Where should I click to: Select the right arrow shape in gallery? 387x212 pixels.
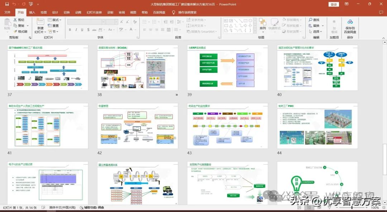[245, 26]
